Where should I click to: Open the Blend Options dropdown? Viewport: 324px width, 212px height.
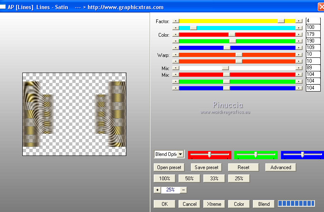[x=181, y=154]
